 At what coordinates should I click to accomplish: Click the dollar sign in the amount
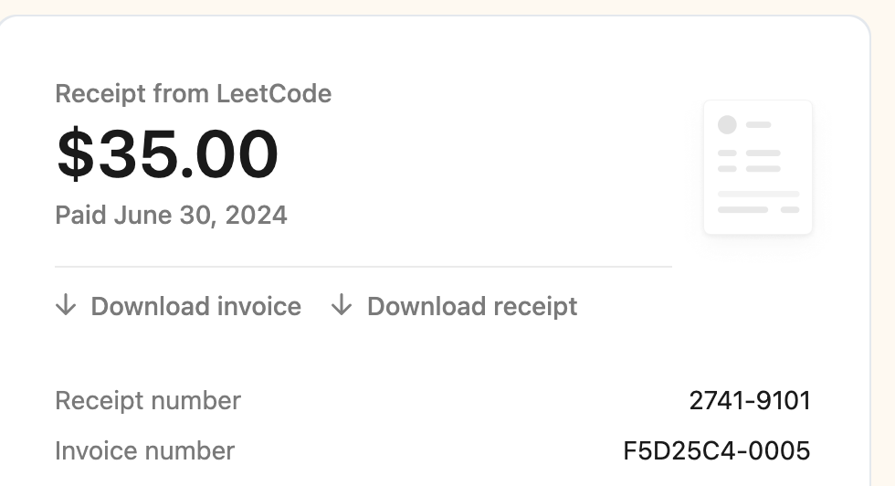[76, 154]
